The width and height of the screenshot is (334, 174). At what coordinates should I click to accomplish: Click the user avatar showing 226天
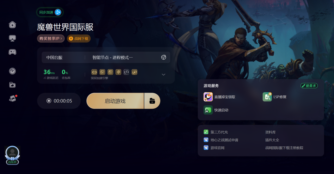coord(12,155)
